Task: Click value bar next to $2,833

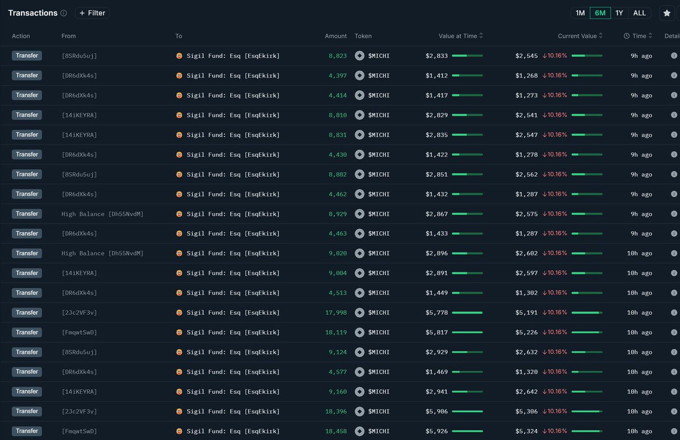Action: click(467, 56)
